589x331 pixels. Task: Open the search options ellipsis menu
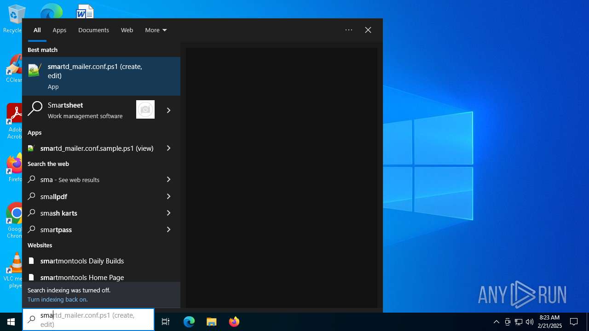(x=349, y=30)
